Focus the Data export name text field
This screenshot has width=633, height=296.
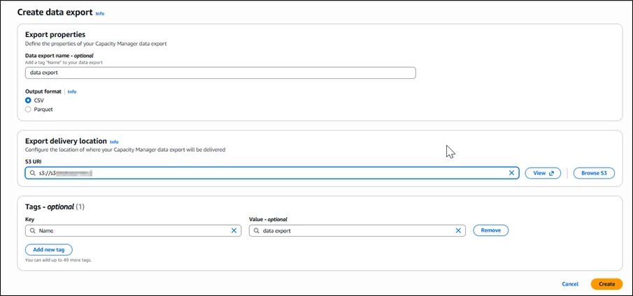click(x=220, y=73)
